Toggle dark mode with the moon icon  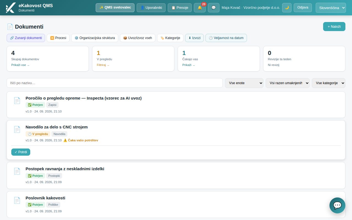287,8
